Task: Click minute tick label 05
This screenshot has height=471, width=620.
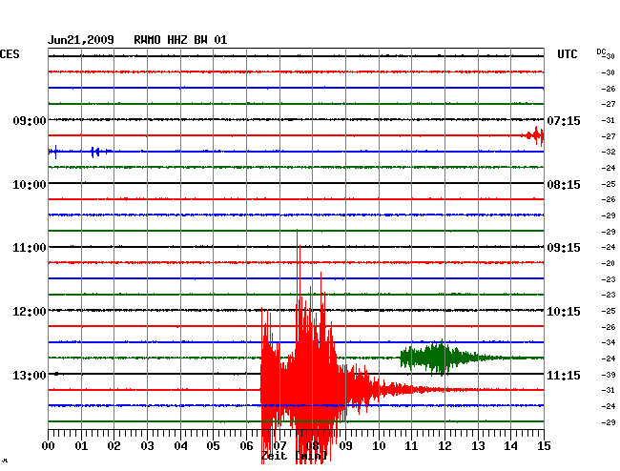Action: [213, 446]
